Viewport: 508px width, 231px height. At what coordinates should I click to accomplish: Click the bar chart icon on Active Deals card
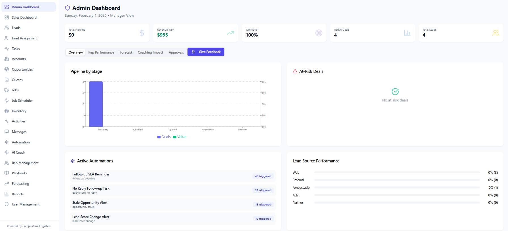407,33
